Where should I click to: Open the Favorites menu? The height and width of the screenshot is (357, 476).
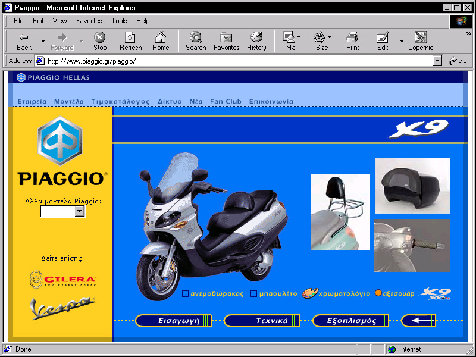(x=89, y=21)
